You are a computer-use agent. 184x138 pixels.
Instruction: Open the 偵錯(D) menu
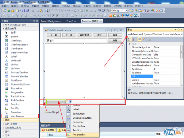coord(56,6)
